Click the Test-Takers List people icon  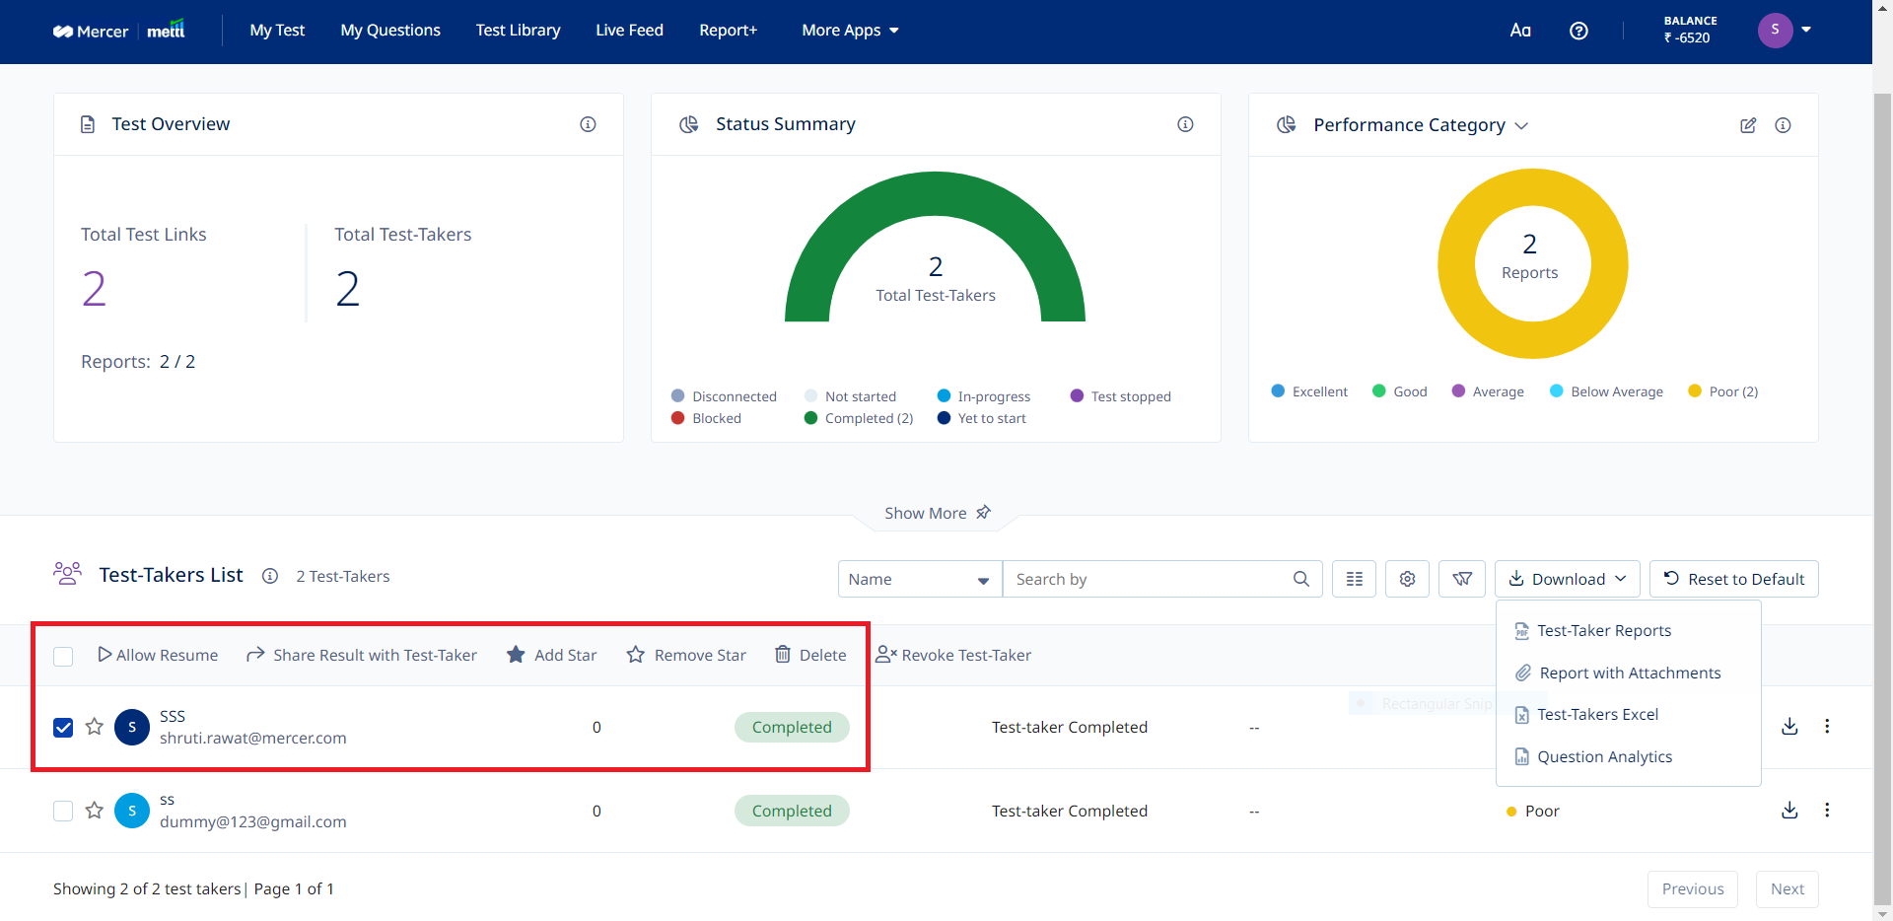[67, 573]
